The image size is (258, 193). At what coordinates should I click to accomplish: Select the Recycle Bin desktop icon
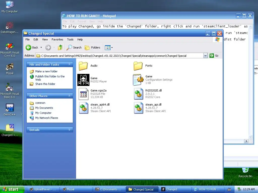[245, 173]
